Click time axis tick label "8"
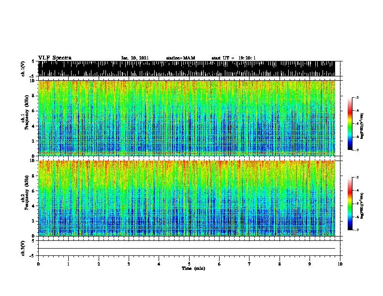The height and width of the screenshot is (296, 383). [280, 264]
